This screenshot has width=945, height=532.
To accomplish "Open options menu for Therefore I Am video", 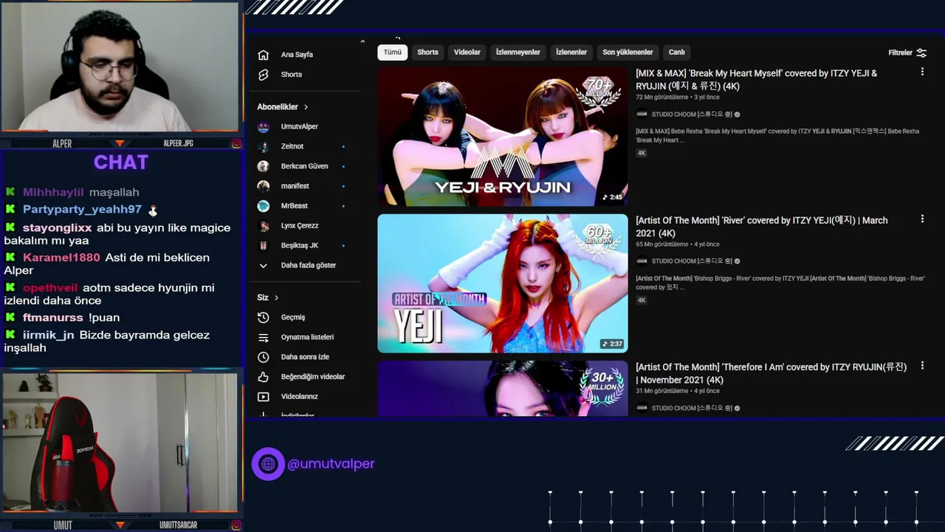I will pyautogui.click(x=922, y=365).
